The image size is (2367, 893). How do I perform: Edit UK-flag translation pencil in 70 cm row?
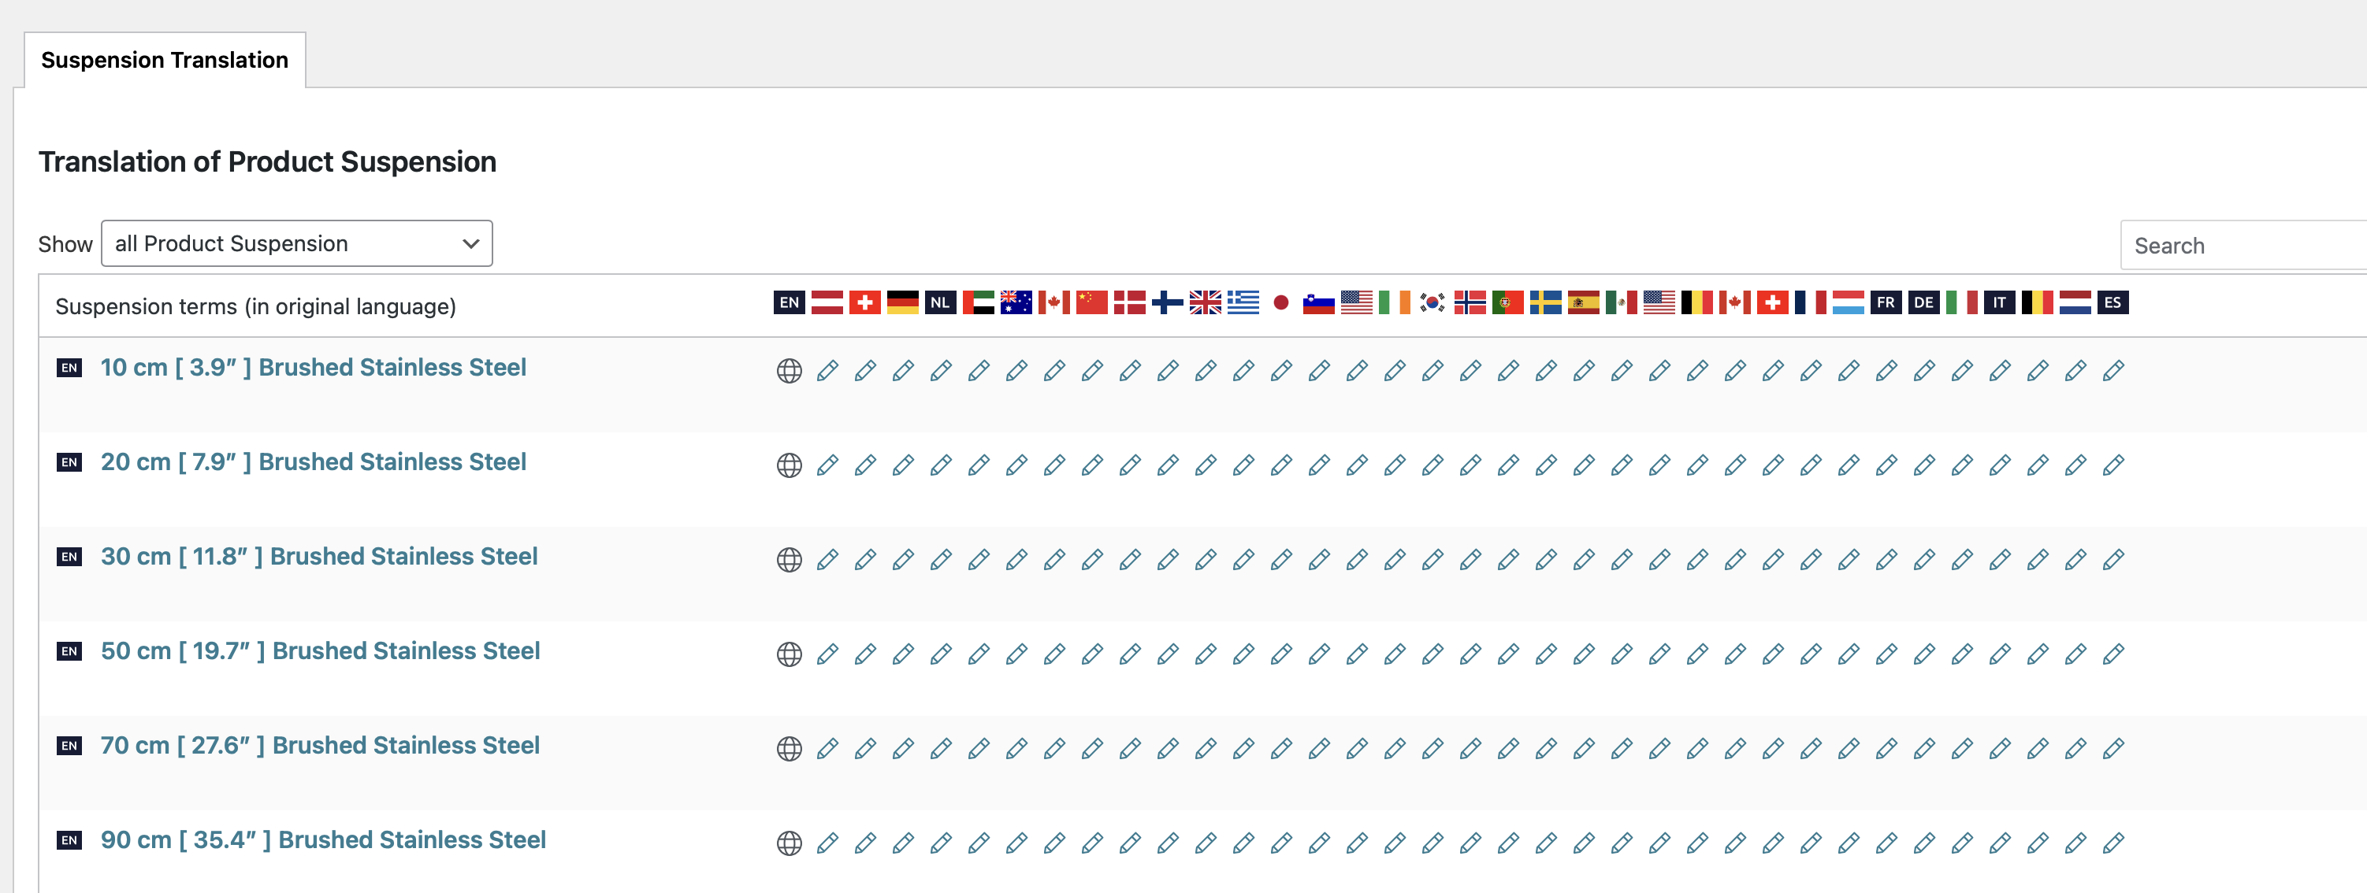pos(1206,749)
